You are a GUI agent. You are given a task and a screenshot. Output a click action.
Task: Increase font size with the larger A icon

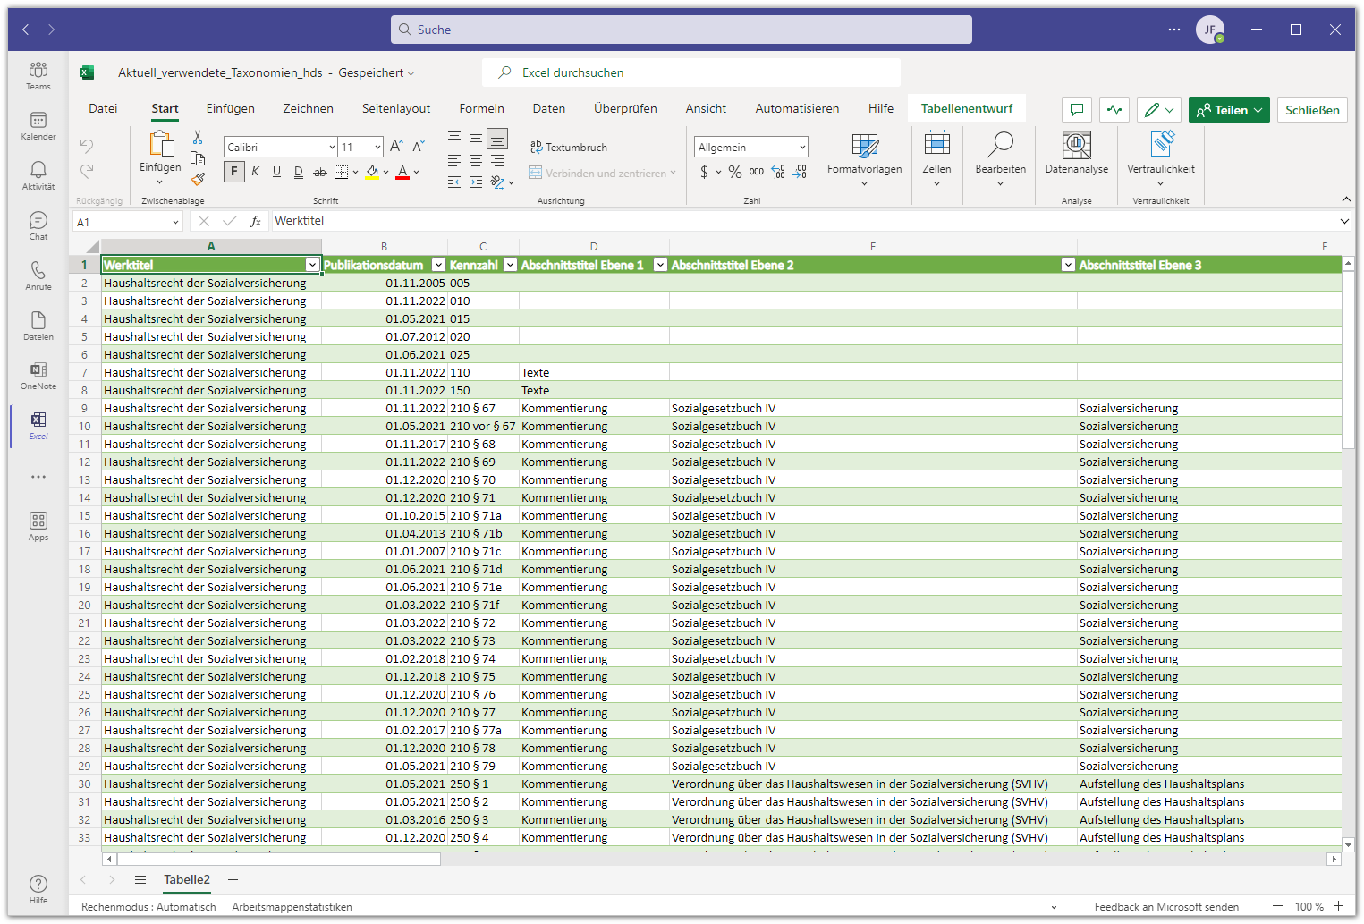coord(396,146)
